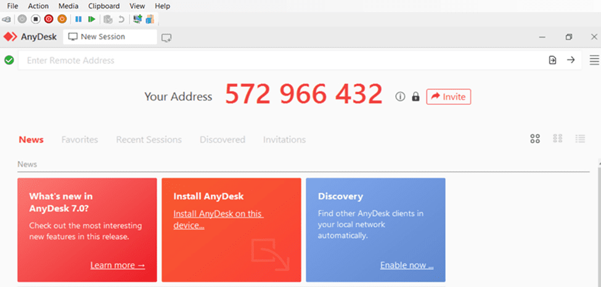Reset the VM using the green play icon
Screen dimensions: 601x287
[x=92, y=19]
